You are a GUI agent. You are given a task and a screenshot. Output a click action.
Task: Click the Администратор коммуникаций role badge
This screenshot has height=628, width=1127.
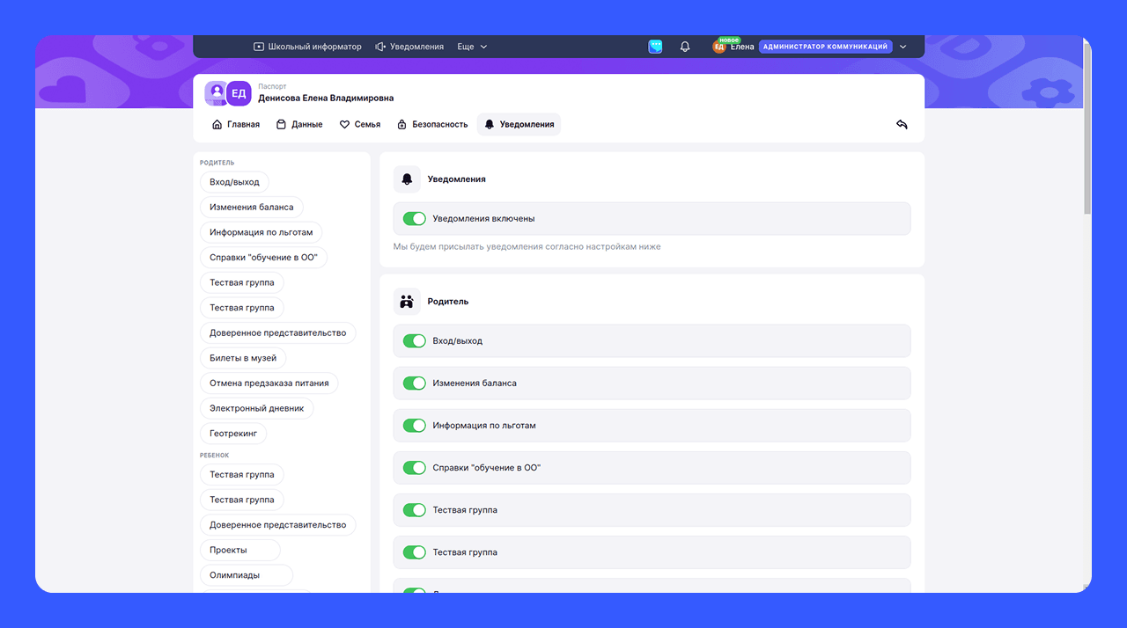825,47
